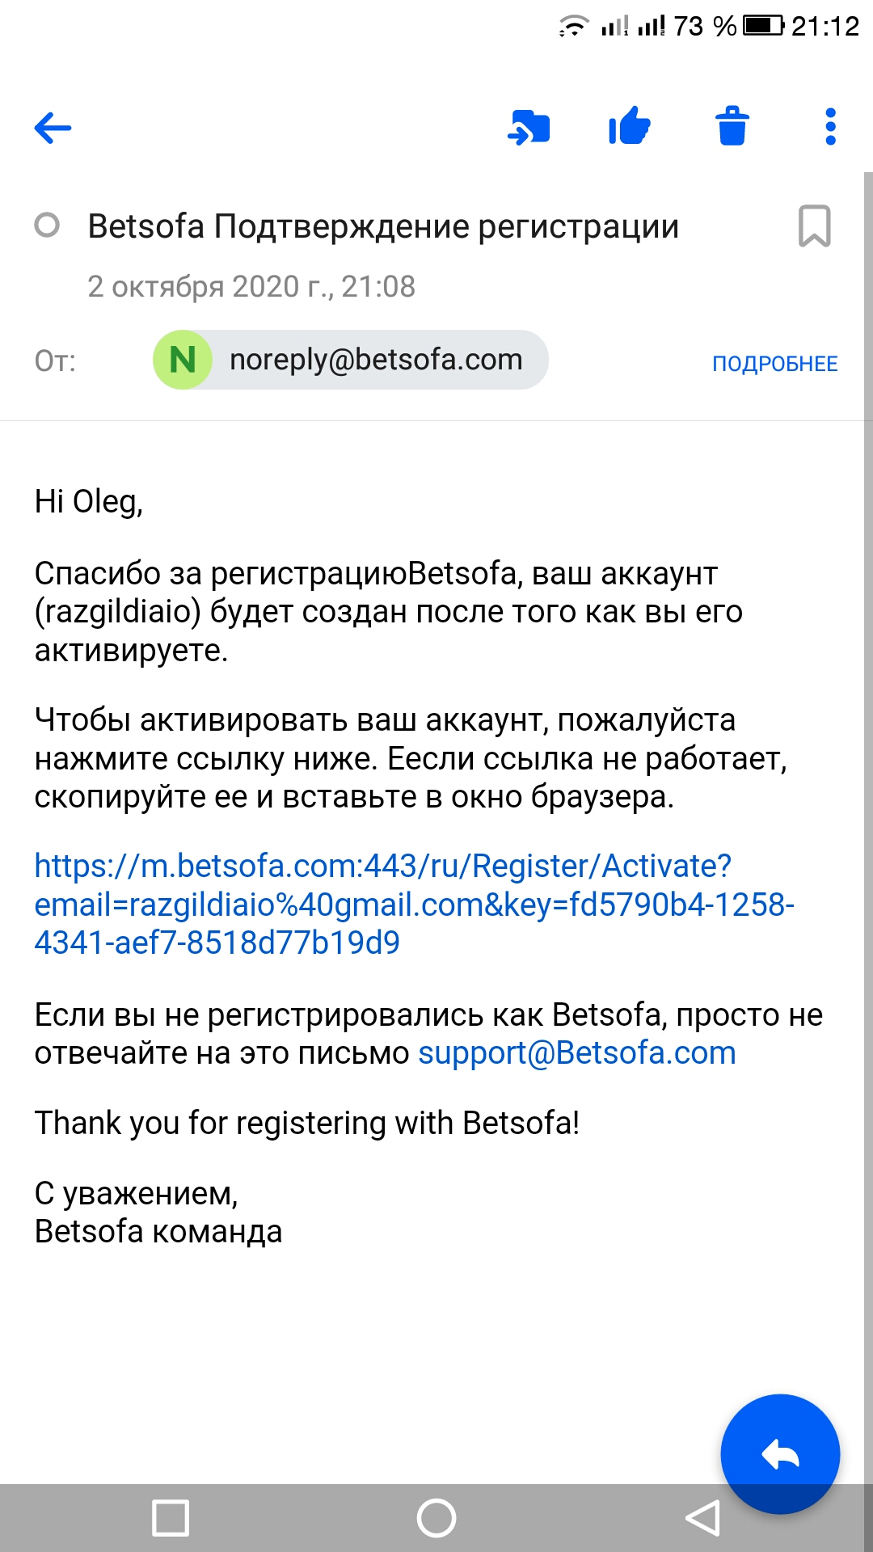873x1552 pixels.
Task: Tap Android home circle button
Action: [x=436, y=1517]
